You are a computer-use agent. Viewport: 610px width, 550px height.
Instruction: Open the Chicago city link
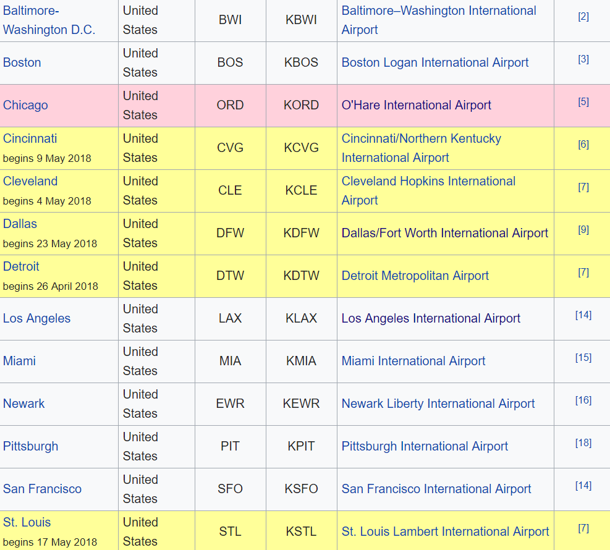click(x=25, y=106)
